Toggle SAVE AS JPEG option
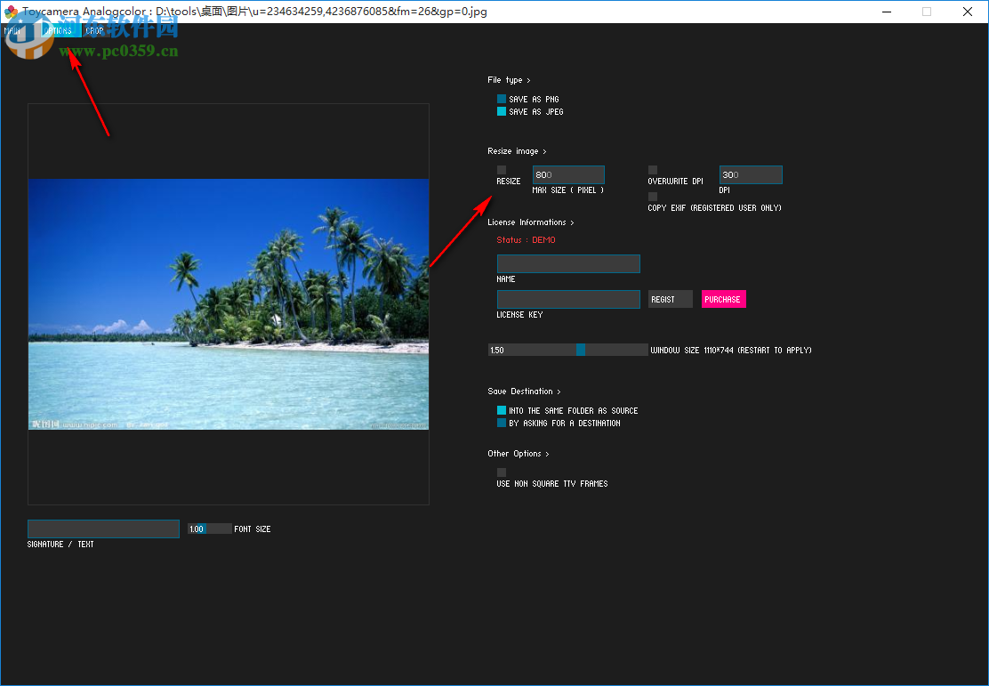This screenshot has height=686, width=989. tap(502, 112)
